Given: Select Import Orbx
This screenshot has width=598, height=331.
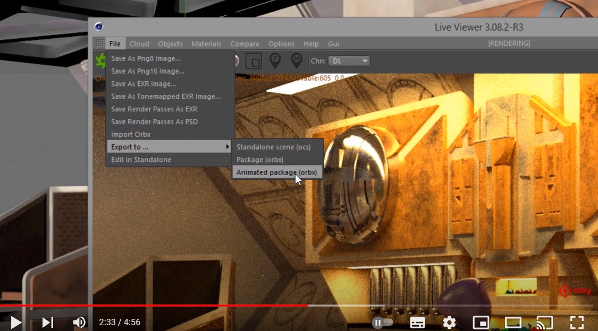Looking at the screenshot, I should click(170, 134).
